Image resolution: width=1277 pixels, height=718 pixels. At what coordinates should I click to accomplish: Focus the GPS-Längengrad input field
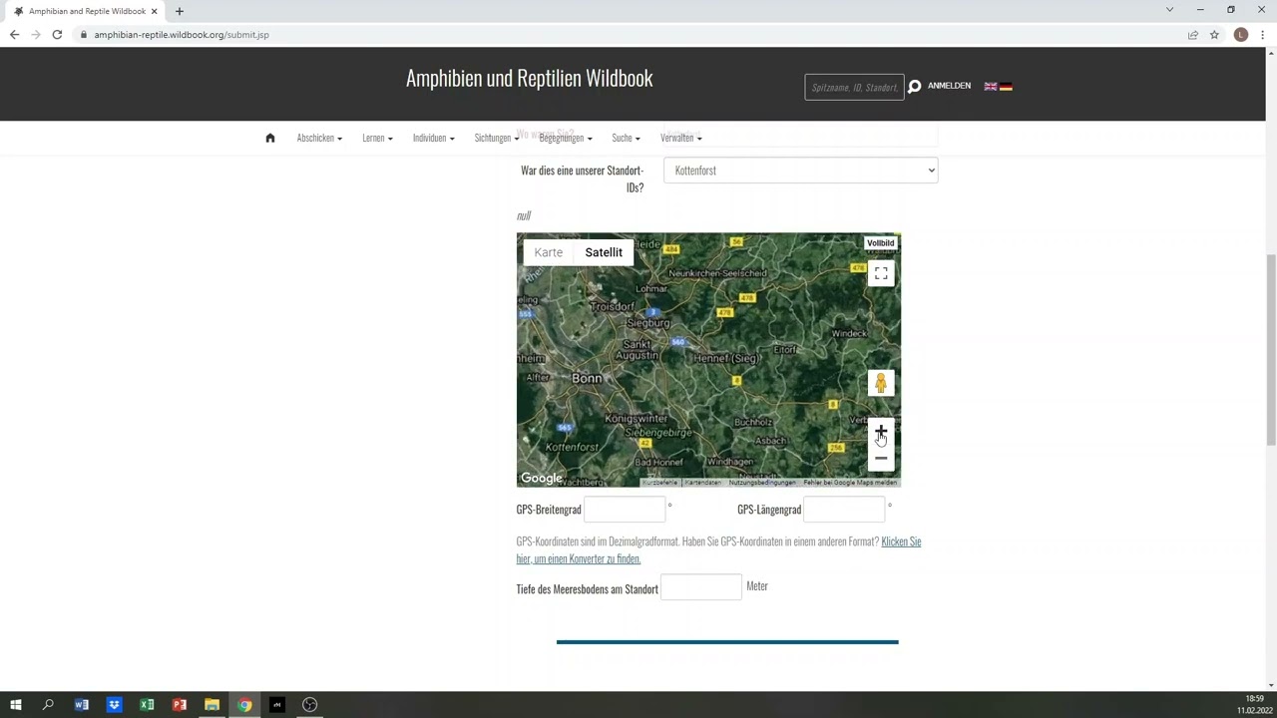click(844, 510)
